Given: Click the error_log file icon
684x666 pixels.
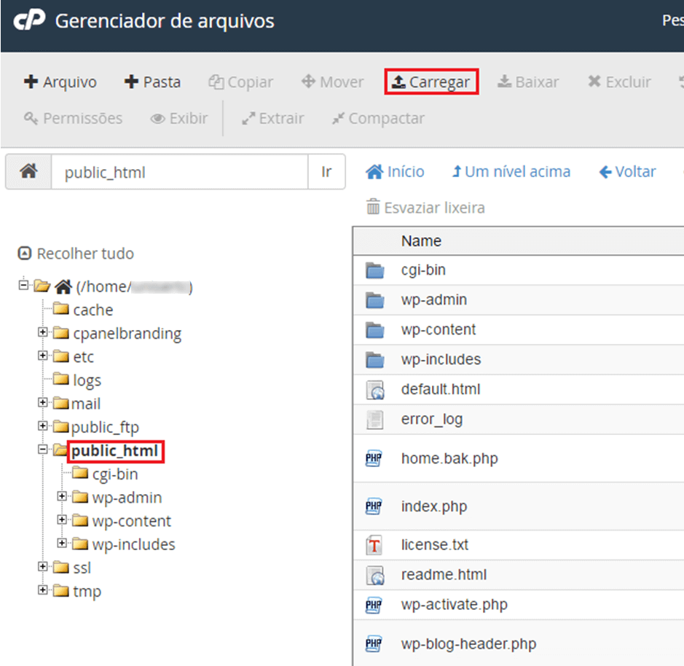Looking at the screenshot, I should pyautogui.click(x=374, y=420).
